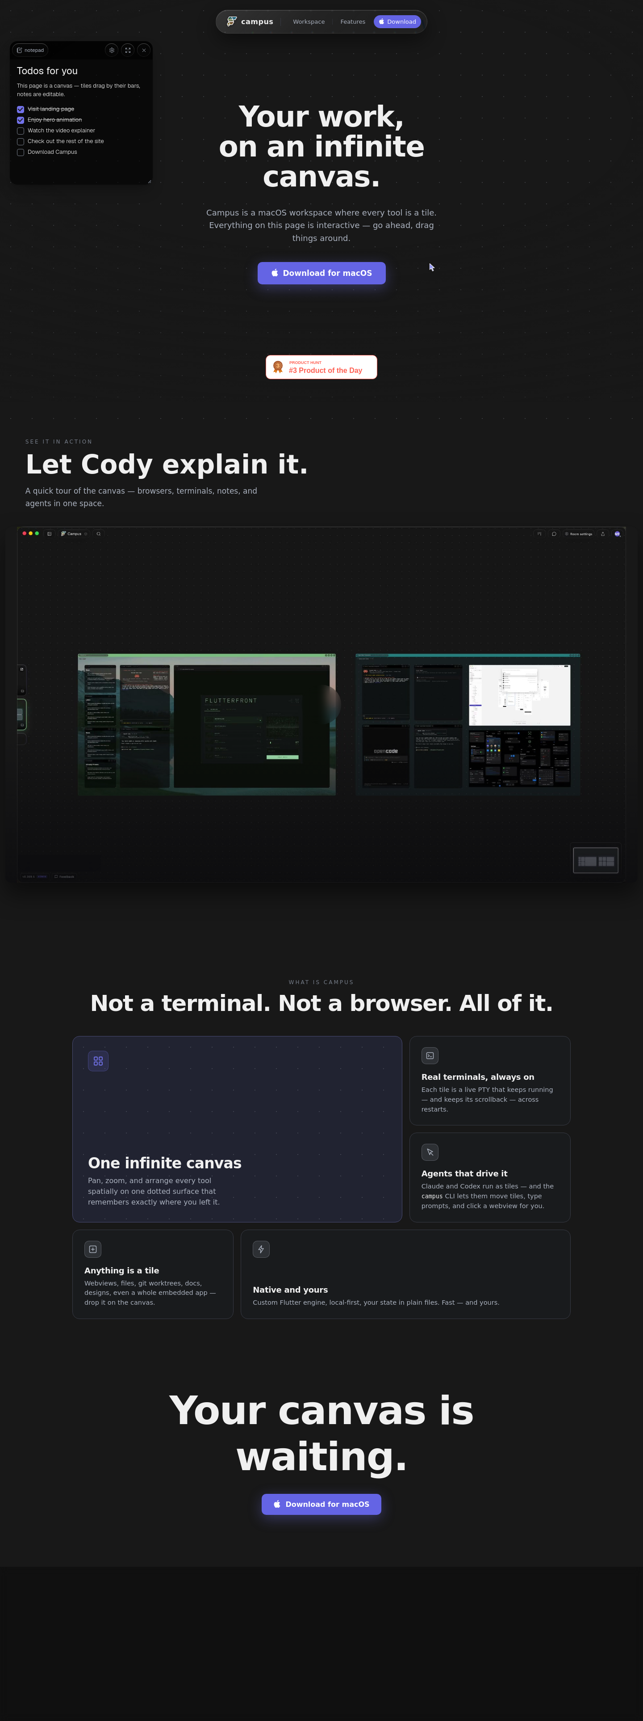Uncheck the 'Enjoy hero animation' todo
This screenshot has width=643, height=1721.
tap(21, 120)
